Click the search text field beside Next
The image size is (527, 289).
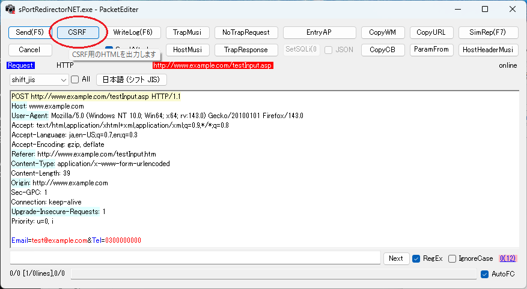point(195,258)
